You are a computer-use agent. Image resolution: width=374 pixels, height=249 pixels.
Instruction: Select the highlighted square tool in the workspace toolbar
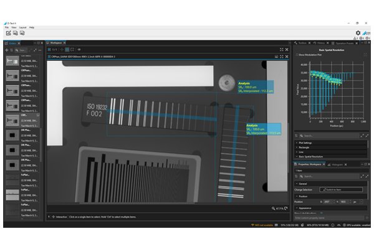[x=67, y=50]
